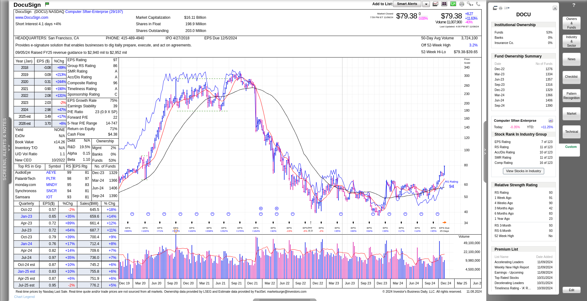
Task: Open the Owners & Funds tab
Action: click(x=572, y=23)
